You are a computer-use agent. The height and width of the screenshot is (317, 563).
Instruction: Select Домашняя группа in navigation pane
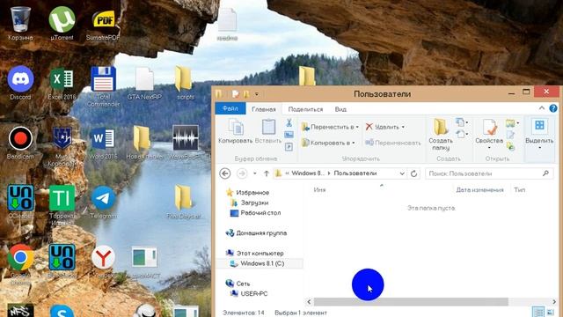[x=261, y=232]
